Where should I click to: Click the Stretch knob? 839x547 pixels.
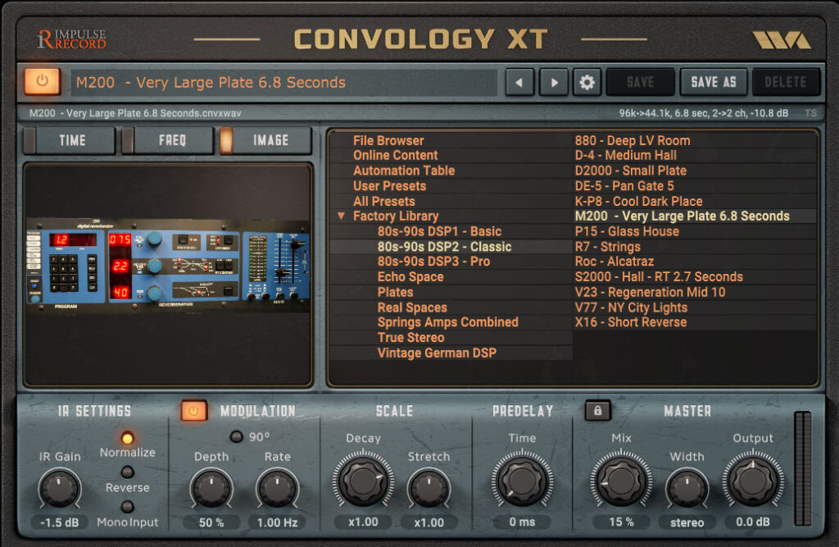pyautogui.click(x=429, y=489)
